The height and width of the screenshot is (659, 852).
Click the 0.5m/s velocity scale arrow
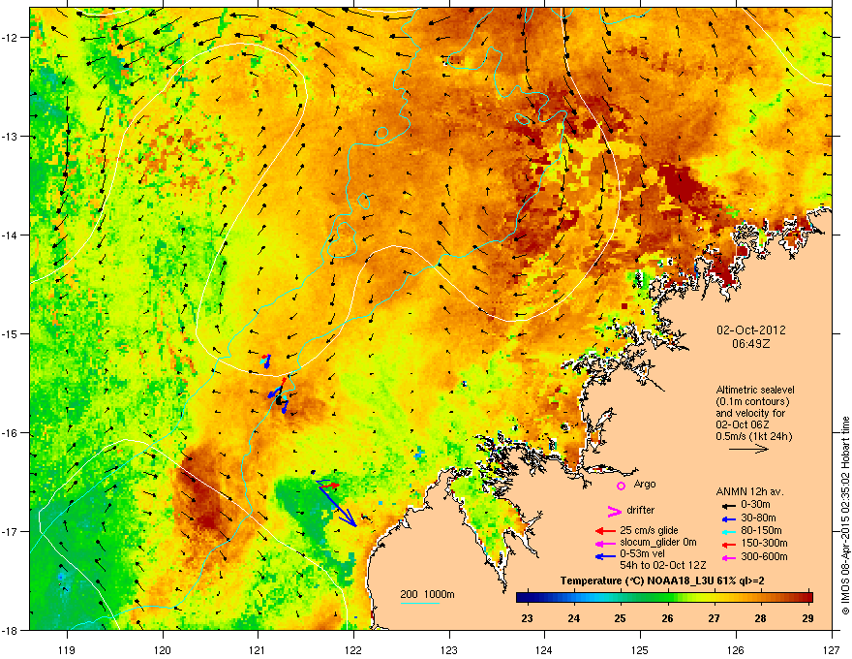tap(748, 449)
